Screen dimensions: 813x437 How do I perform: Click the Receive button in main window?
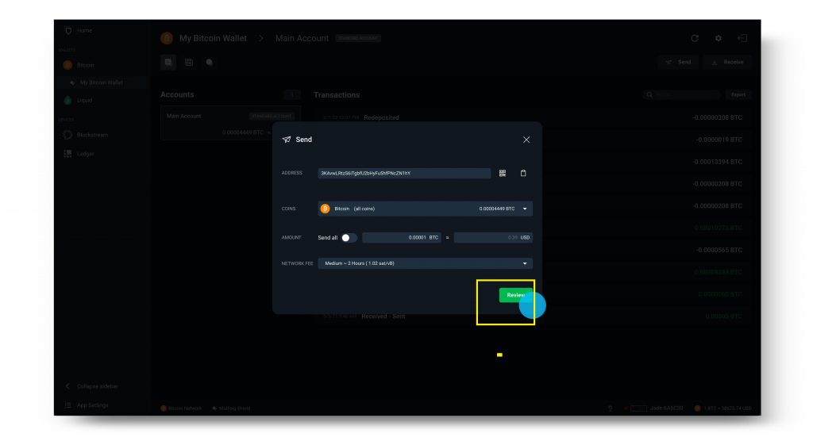[728, 62]
